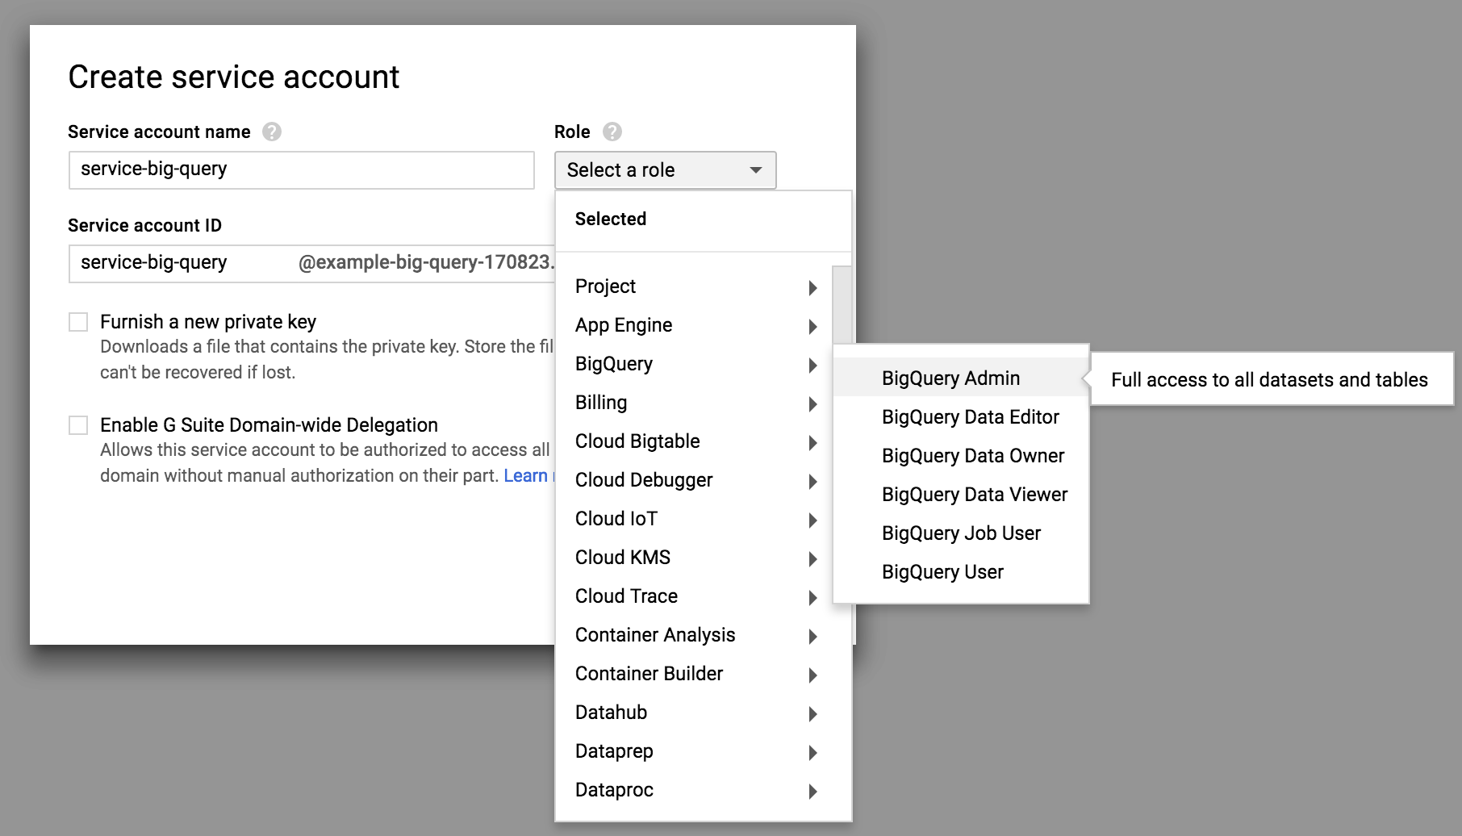Expand the App Engine role category
This screenshot has height=836, width=1462.
tap(694, 325)
